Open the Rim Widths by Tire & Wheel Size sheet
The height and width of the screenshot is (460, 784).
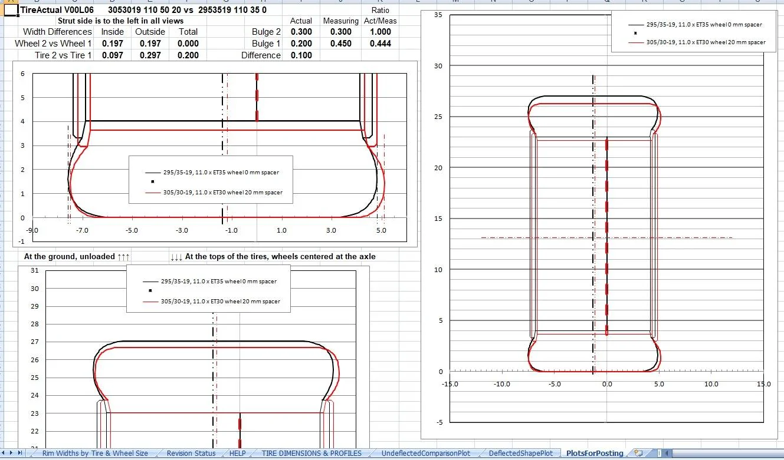95,454
